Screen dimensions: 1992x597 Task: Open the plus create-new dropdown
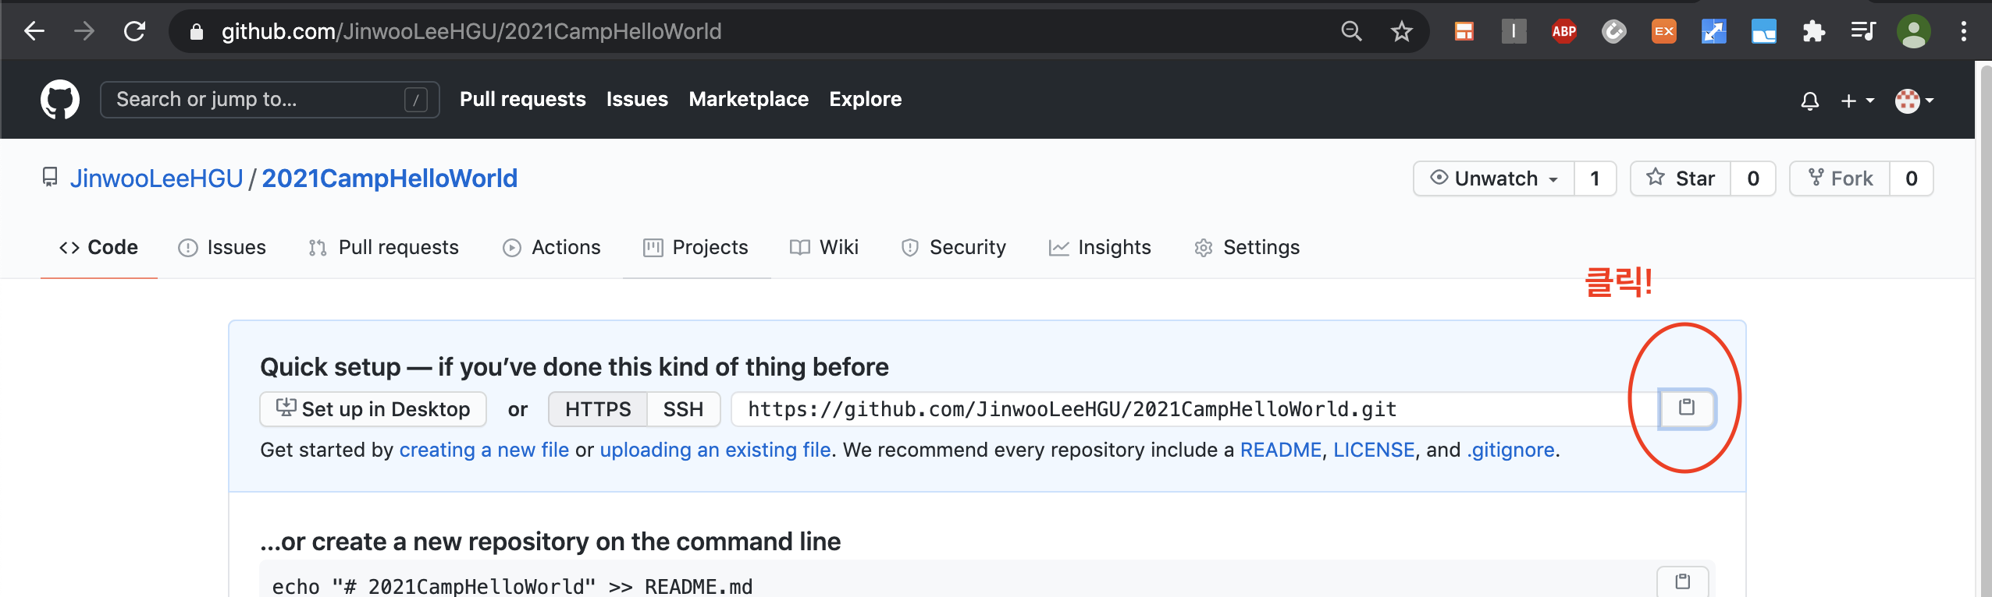(1856, 101)
